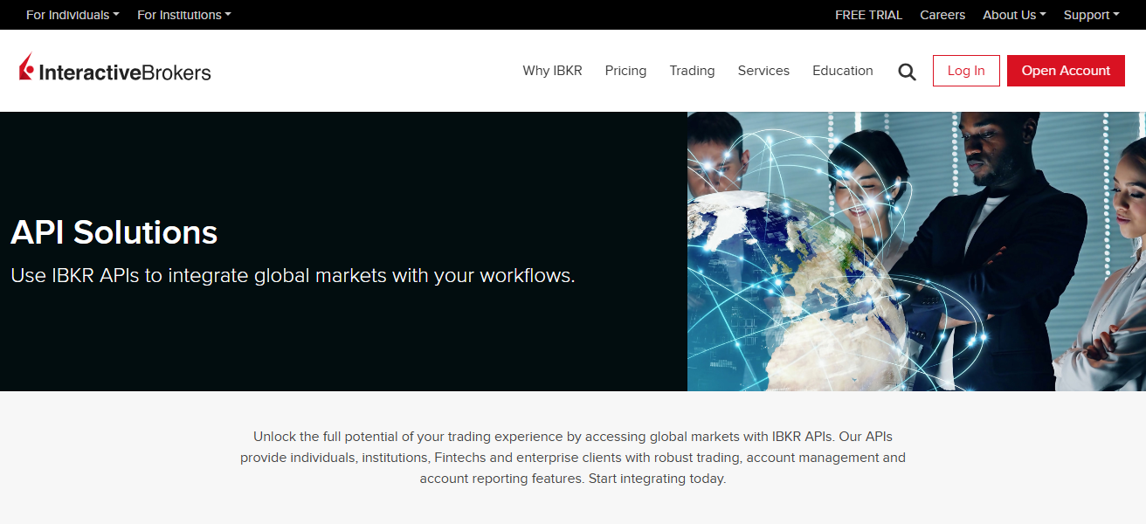Image resolution: width=1146 pixels, height=524 pixels.
Task: Click the search magnifier icon
Action: coord(907,71)
